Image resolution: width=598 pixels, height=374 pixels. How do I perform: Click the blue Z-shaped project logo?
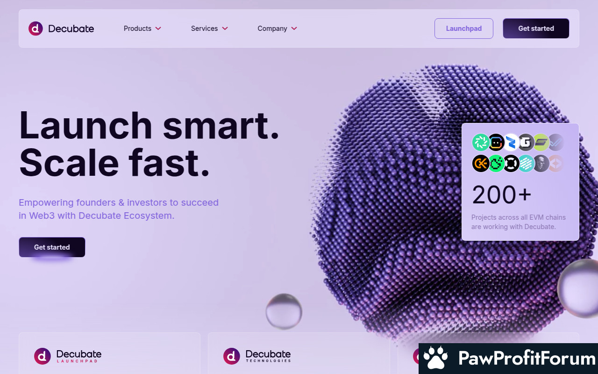[x=511, y=142]
